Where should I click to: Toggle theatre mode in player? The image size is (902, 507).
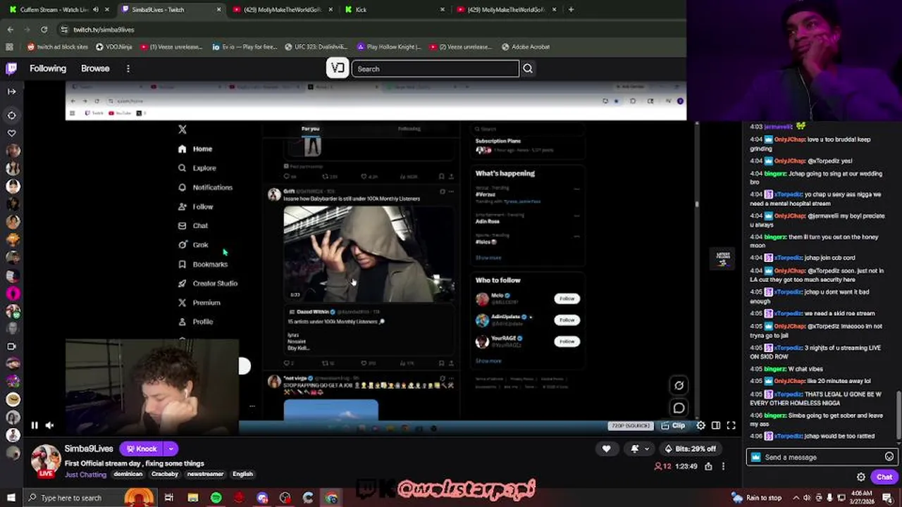tap(716, 425)
